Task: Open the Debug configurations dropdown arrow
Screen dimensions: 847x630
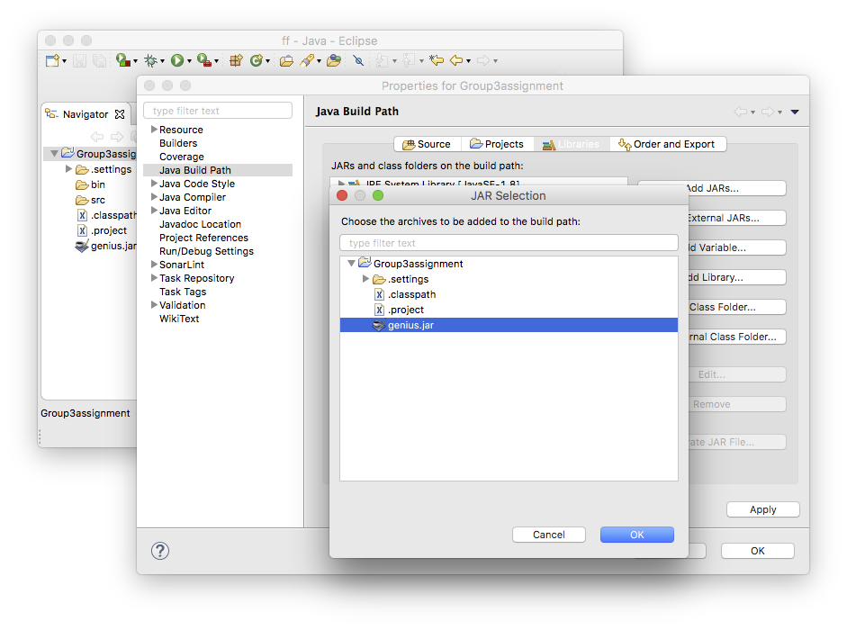Action: [x=162, y=61]
